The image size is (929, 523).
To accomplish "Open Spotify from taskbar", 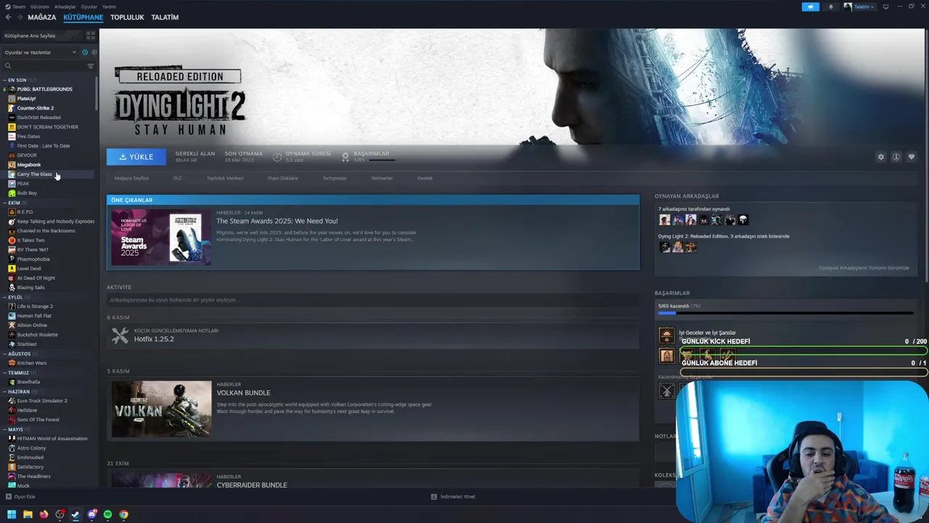I will pyautogui.click(x=108, y=514).
